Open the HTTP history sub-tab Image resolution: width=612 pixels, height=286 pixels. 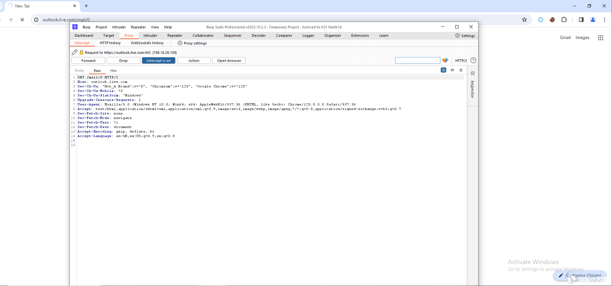(x=110, y=43)
